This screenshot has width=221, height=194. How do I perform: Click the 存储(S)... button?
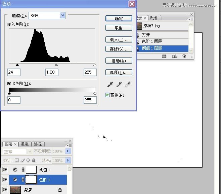click(119, 49)
